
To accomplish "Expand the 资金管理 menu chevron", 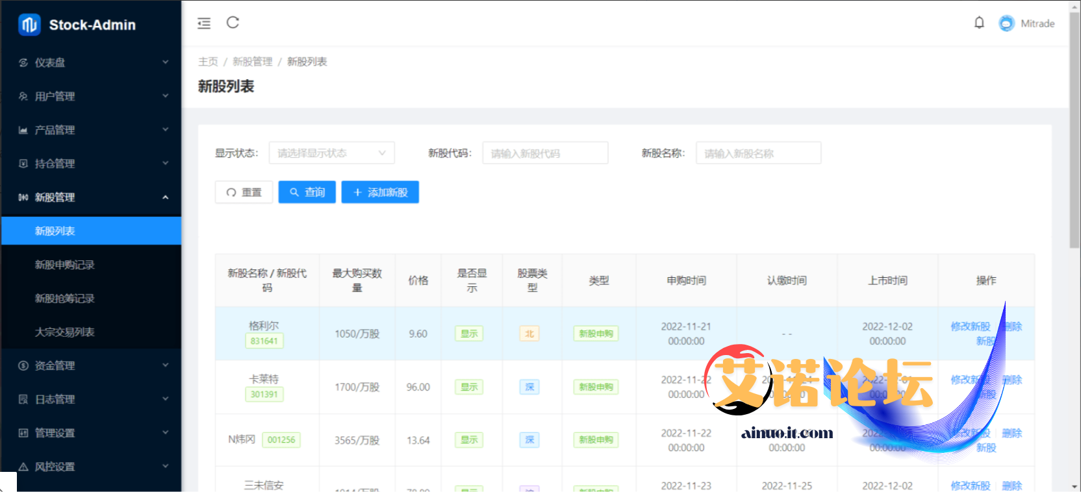I will (x=165, y=365).
